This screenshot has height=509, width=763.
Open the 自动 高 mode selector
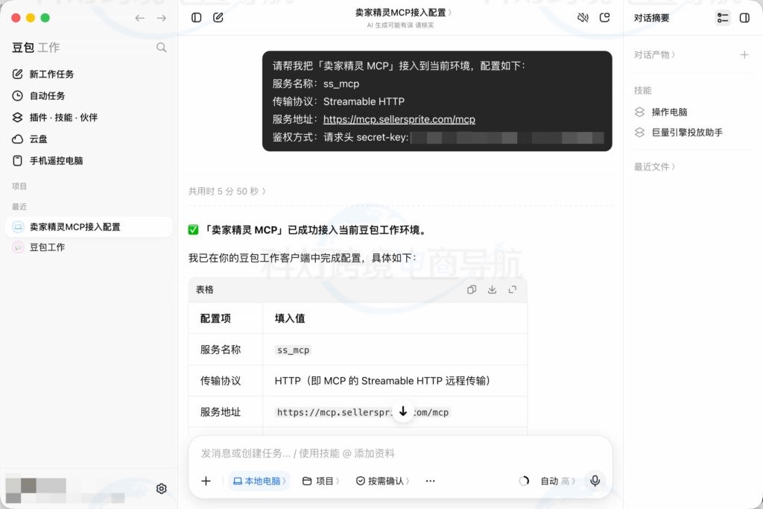click(x=557, y=481)
